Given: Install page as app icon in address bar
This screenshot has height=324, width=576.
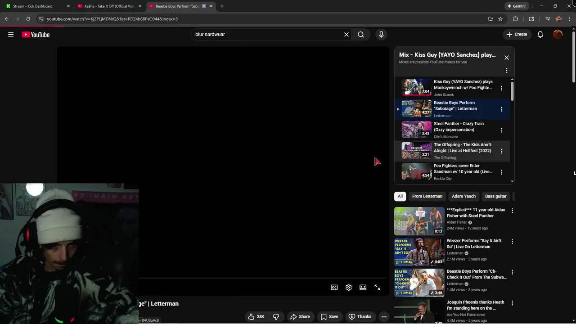Looking at the screenshot, I should [x=490, y=19].
